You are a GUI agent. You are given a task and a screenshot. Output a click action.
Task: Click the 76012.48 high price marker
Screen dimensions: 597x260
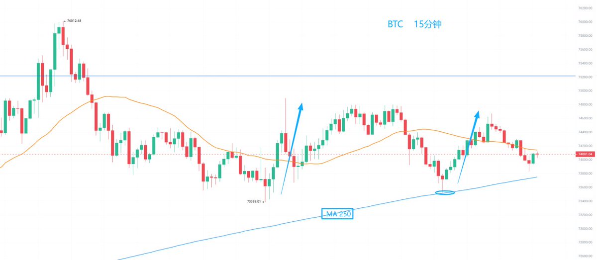73,21
